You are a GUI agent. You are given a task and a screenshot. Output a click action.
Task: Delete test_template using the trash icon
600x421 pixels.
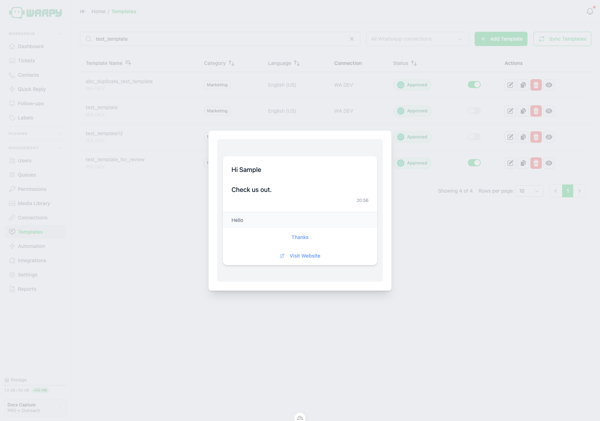(x=536, y=111)
